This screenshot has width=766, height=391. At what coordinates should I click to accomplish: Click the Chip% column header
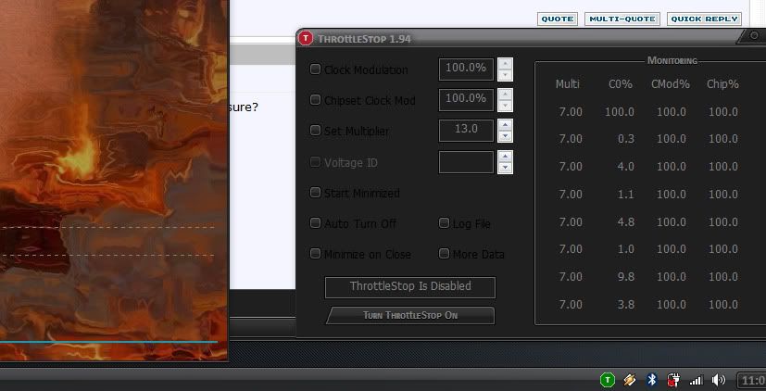click(x=722, y=84)
